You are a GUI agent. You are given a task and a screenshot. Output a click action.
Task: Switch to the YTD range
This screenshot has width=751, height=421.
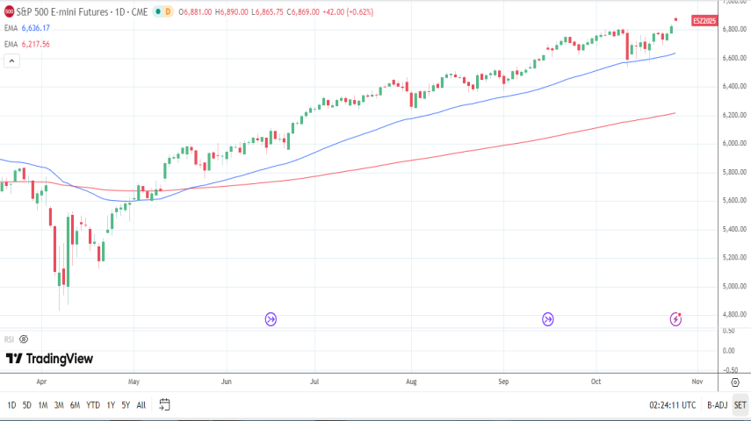(92, 404)
